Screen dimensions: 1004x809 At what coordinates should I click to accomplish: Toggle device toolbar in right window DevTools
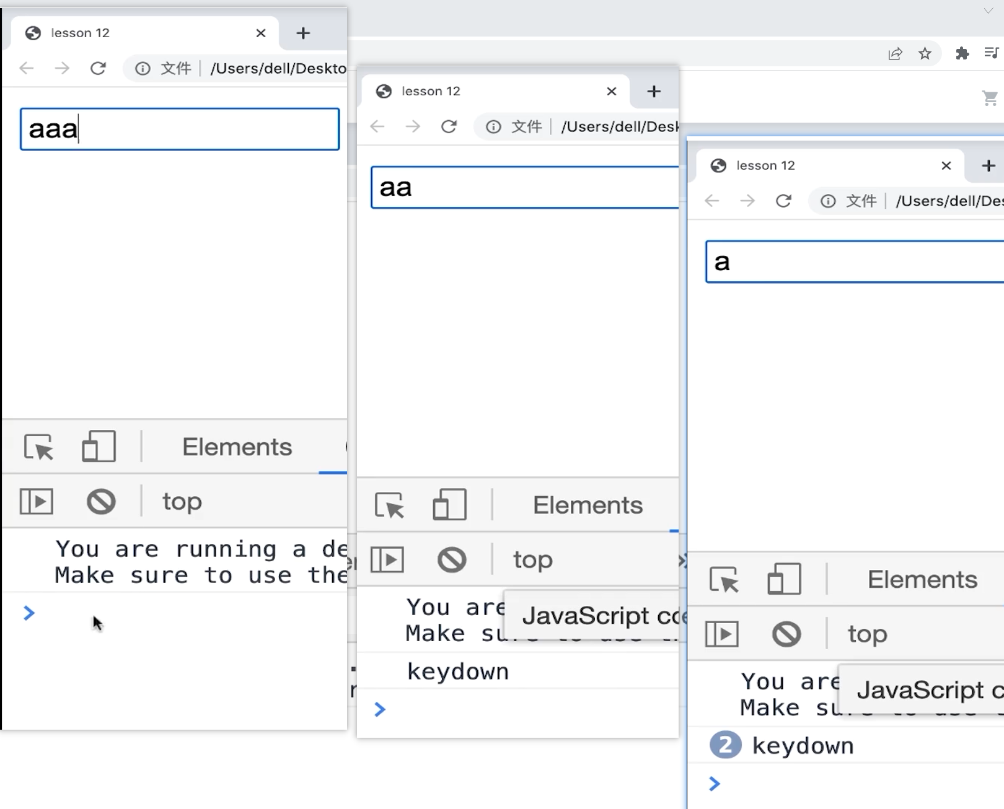tap(785, 579)
